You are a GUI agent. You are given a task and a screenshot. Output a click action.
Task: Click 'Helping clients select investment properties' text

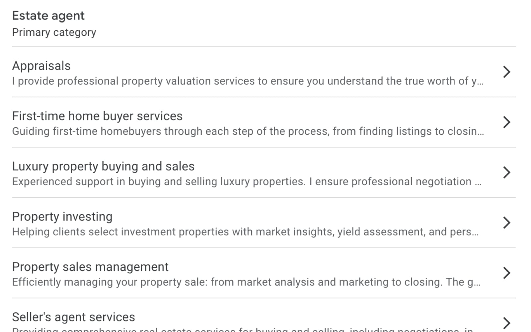click(x=245, y=232)
